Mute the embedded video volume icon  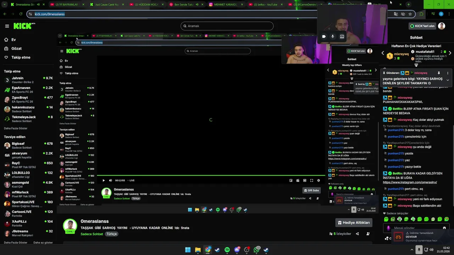point(110,180)
